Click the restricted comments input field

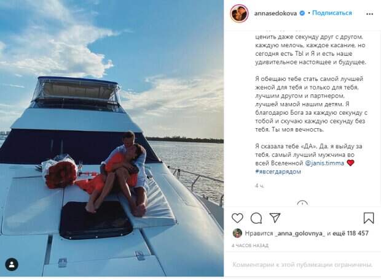(x=302, y=265)
